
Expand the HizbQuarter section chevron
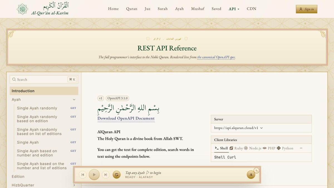point(74,185)
